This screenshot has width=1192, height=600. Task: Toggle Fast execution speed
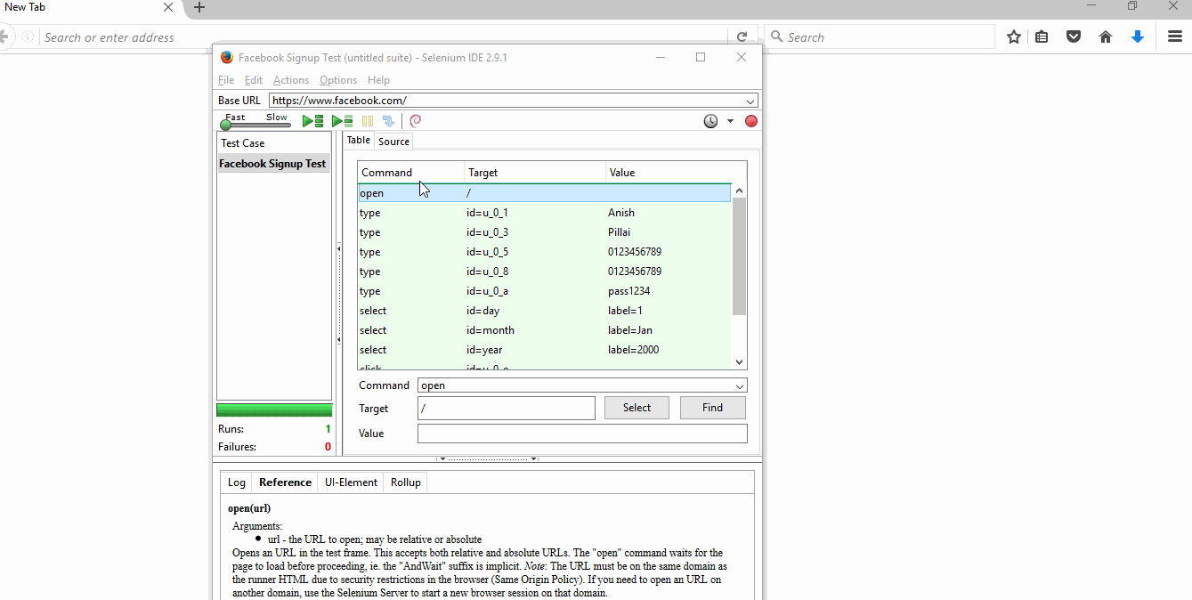[x=235, y=118]
